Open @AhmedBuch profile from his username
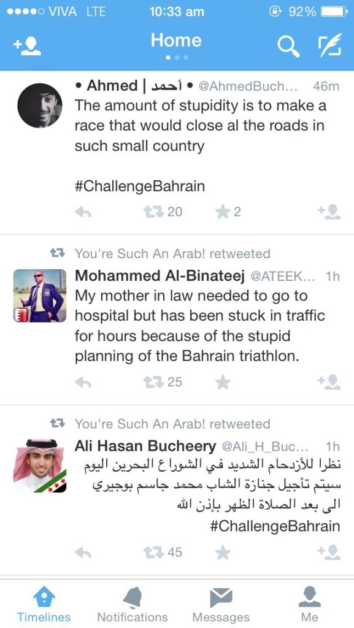The width and height of the screenshot is (354, 628). click(x=242, y=86)
